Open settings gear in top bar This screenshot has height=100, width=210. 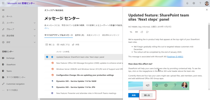[x=194, y=3]
